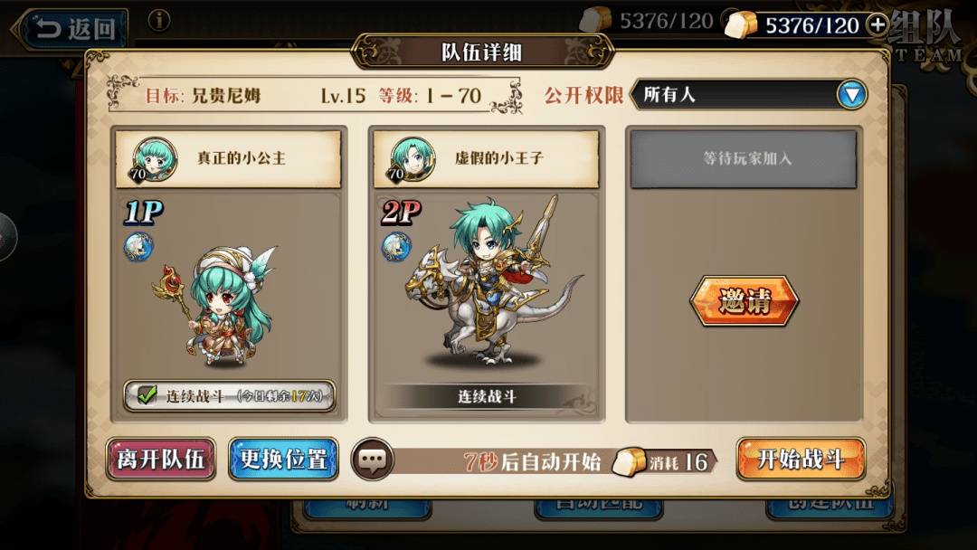Click the 邀请 invite button
Viewport: 977px width, 550px height.
point(744,301)
